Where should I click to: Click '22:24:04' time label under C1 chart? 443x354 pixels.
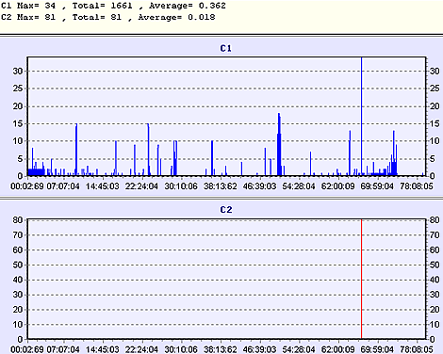point(141,186)
